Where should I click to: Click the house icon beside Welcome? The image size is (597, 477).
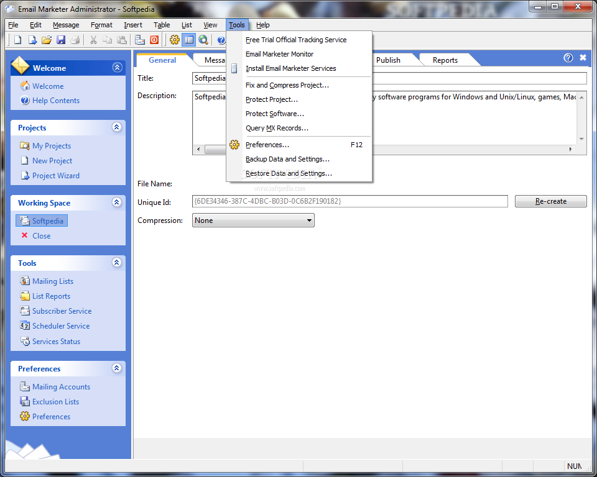25,86
